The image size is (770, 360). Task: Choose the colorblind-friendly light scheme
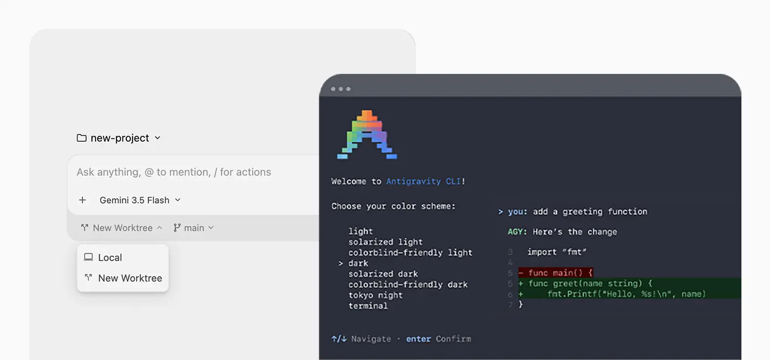pyautogui.click(x=410, y=253)
